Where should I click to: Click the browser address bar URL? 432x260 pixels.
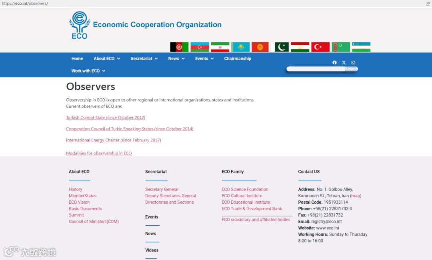[x=25, y=4]
